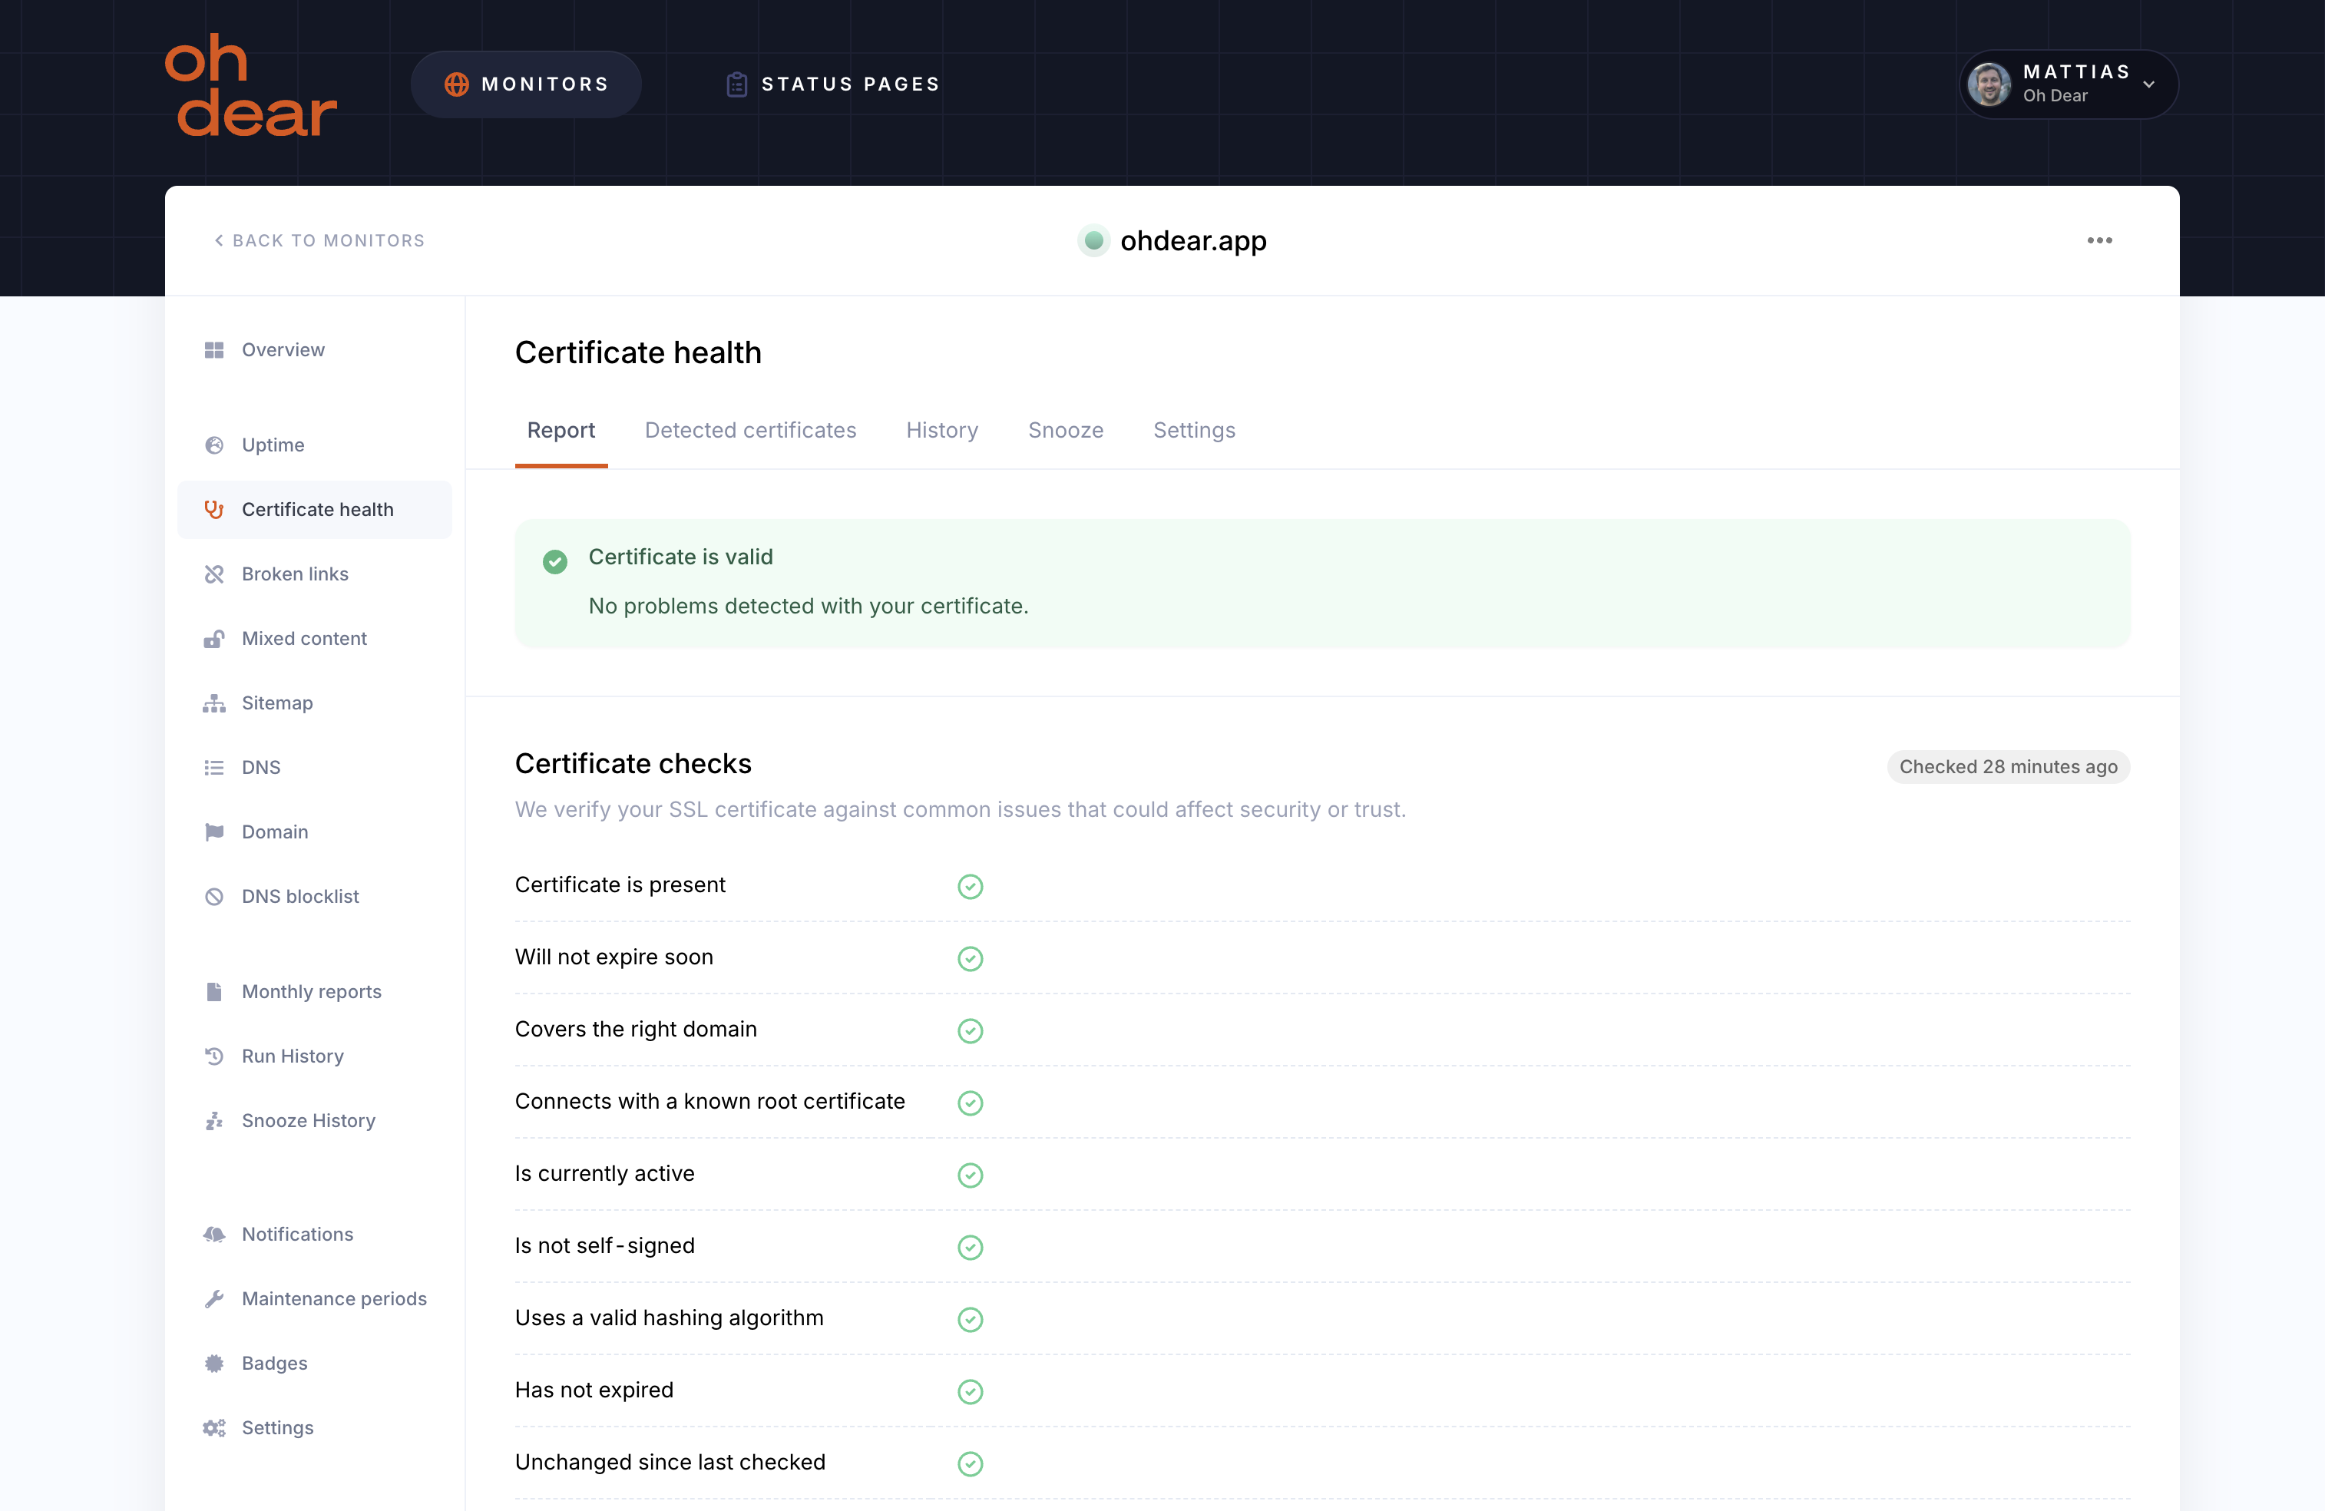Open the Snooze tab
This screenshot has height=1511, width=2325.
point(1065,431)
